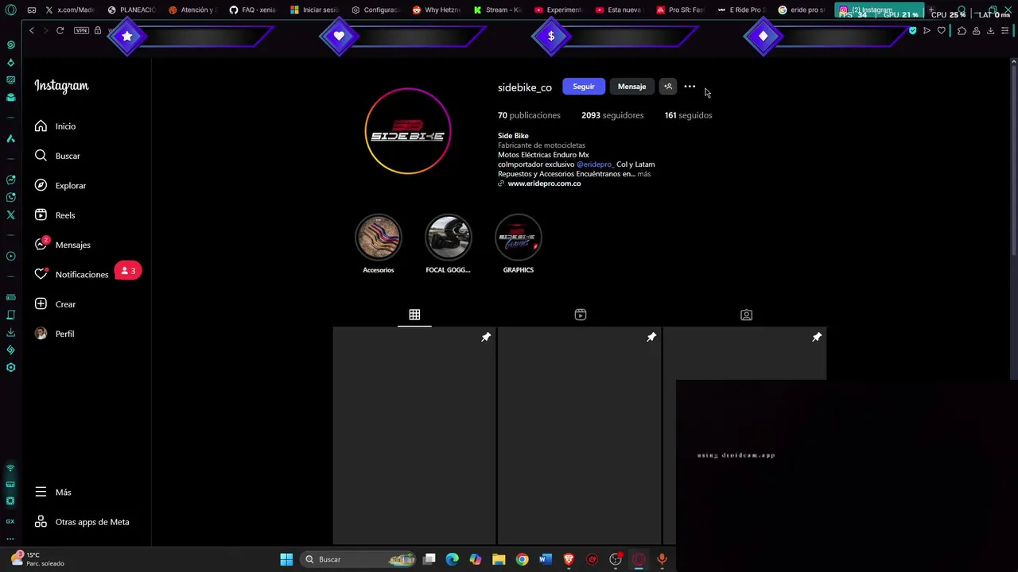
Task: Open browser sidebar settings gear
Action: [x=10, y=367]
